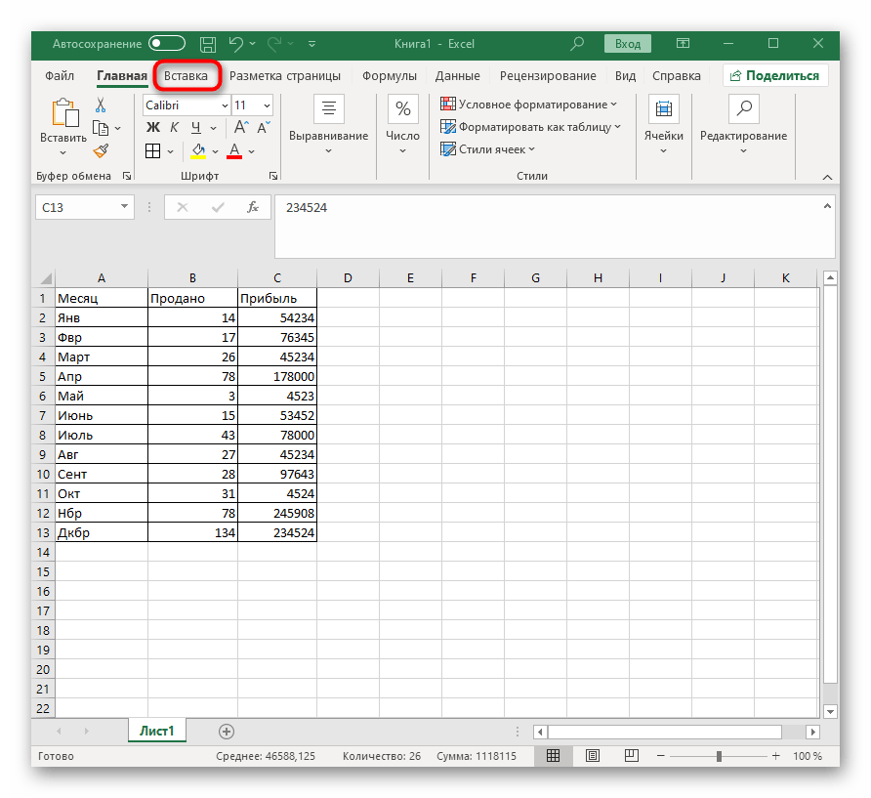
Task: Toggle italic formatting with the К button
Action: coord(175,127)
